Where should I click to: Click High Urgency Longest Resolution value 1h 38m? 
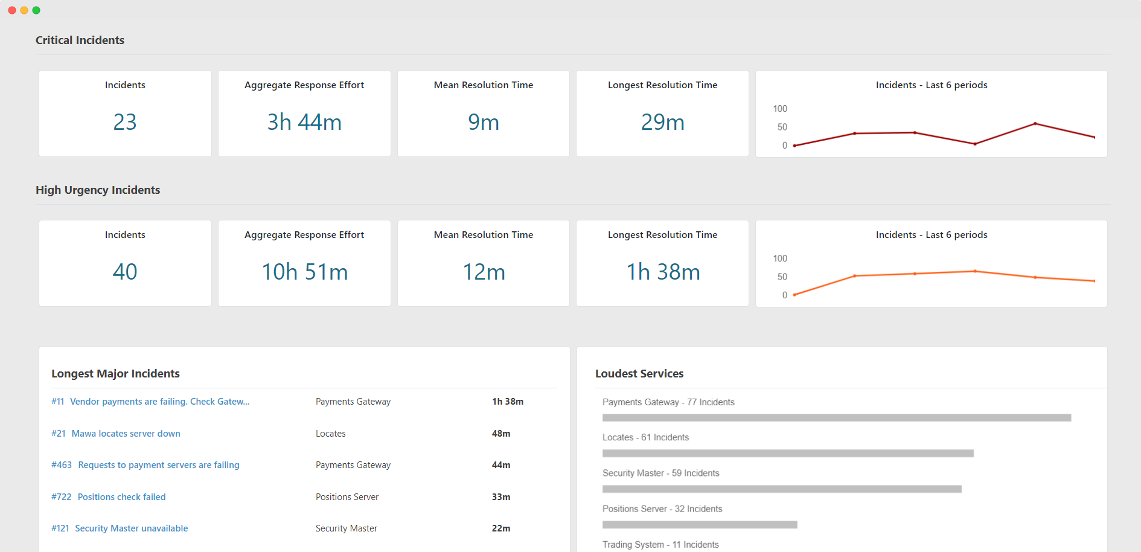coord(663,272)
